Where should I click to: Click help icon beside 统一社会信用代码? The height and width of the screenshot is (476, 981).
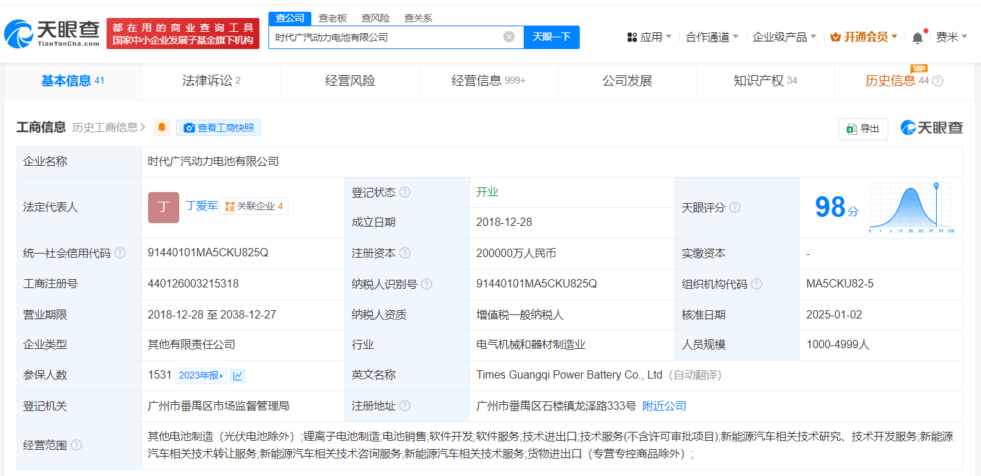pyautogui.click(x=120, y=253)
